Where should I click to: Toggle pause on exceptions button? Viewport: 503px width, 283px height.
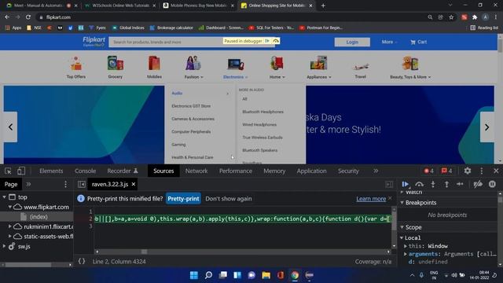492,184
